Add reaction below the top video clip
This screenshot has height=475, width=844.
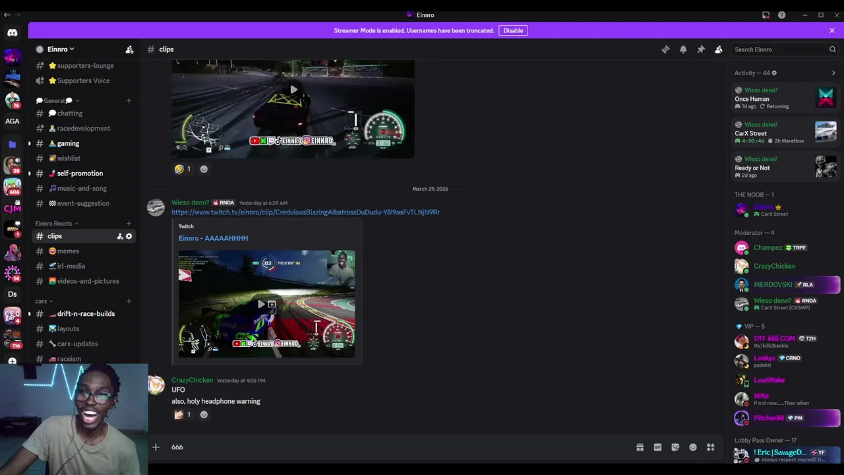(204, 169)
